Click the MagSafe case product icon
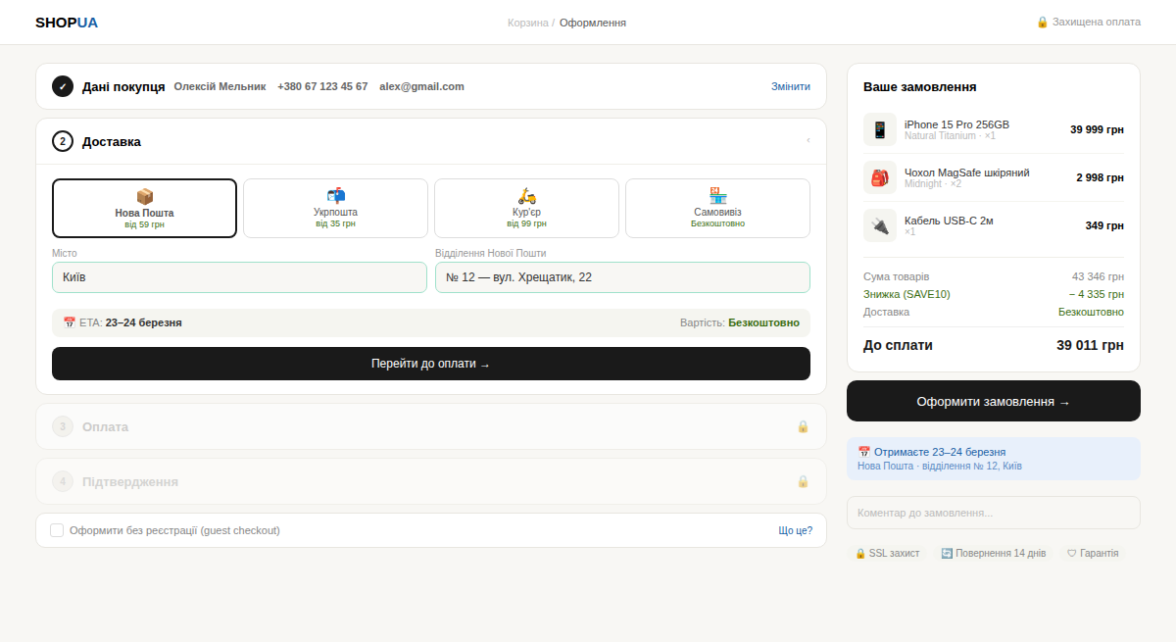 879,177
